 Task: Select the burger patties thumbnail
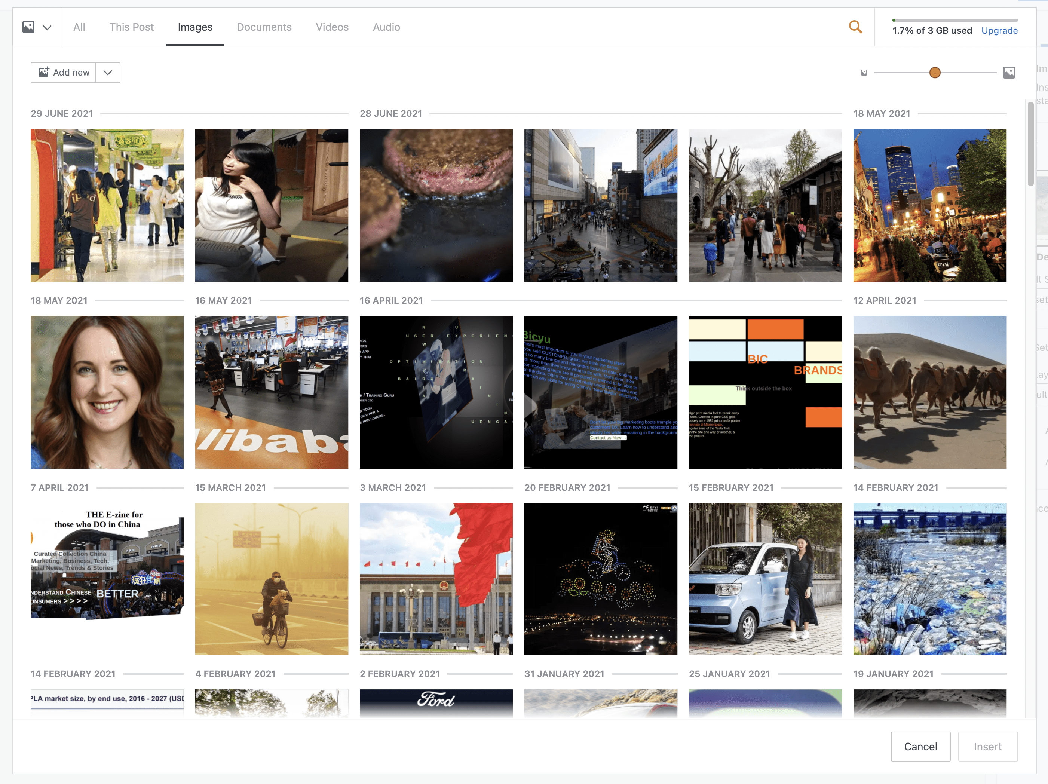[x=436, y=205]
